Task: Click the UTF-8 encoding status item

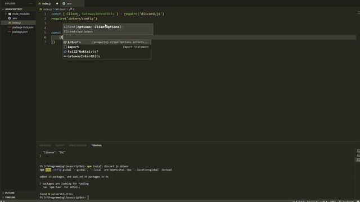Action: tap(324, 201)
